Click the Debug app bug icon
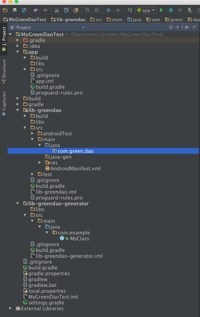The height and width of the screenshot is (317, 200). point(171,10)
